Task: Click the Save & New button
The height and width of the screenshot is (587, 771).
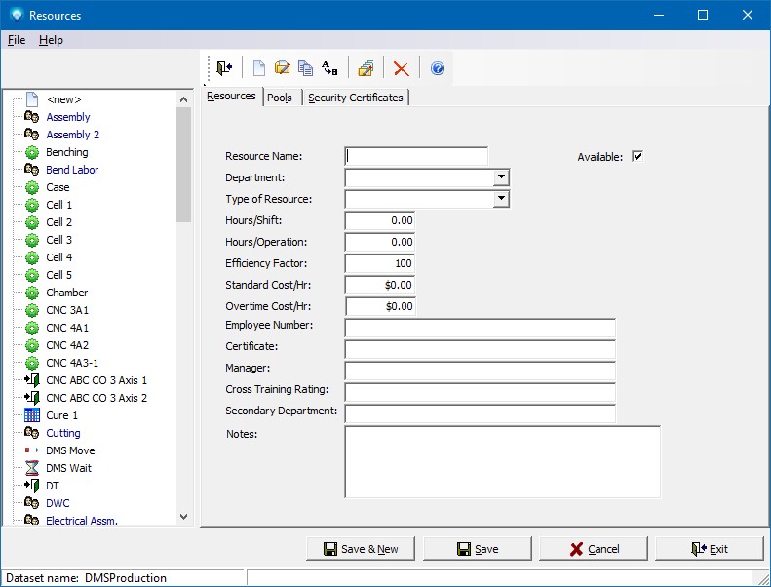Action: (360, 549)
